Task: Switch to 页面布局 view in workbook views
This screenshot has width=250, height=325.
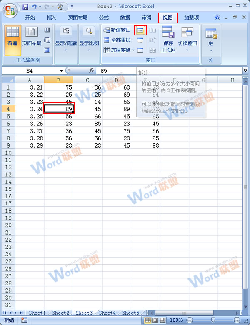Action: pos(32,37)
